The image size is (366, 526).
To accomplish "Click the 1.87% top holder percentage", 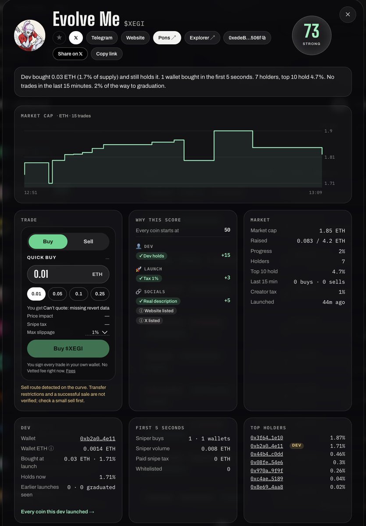I will pos(338,437).
